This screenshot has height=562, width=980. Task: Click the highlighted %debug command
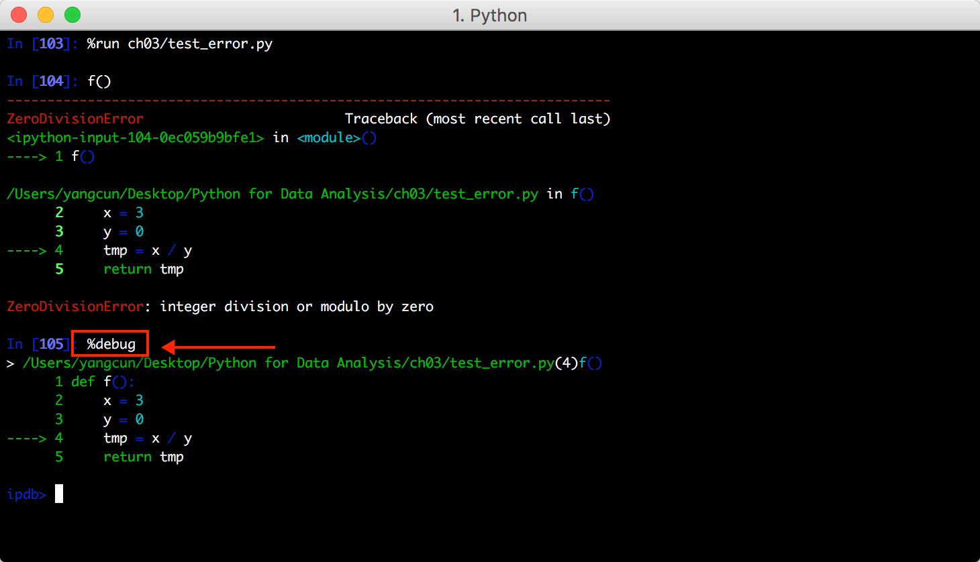(x=109, y=343)
